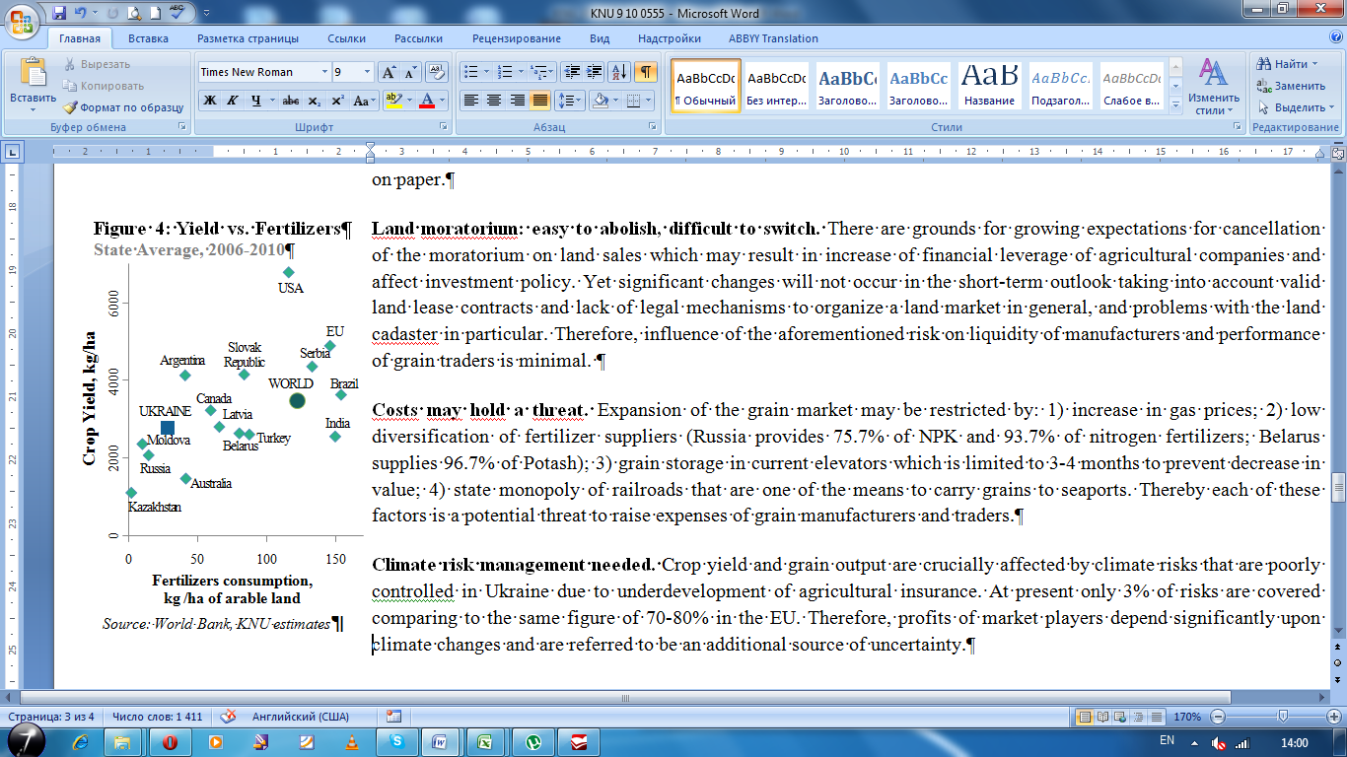
Task: Open line spacing dropdown
Action: point(571,101)
